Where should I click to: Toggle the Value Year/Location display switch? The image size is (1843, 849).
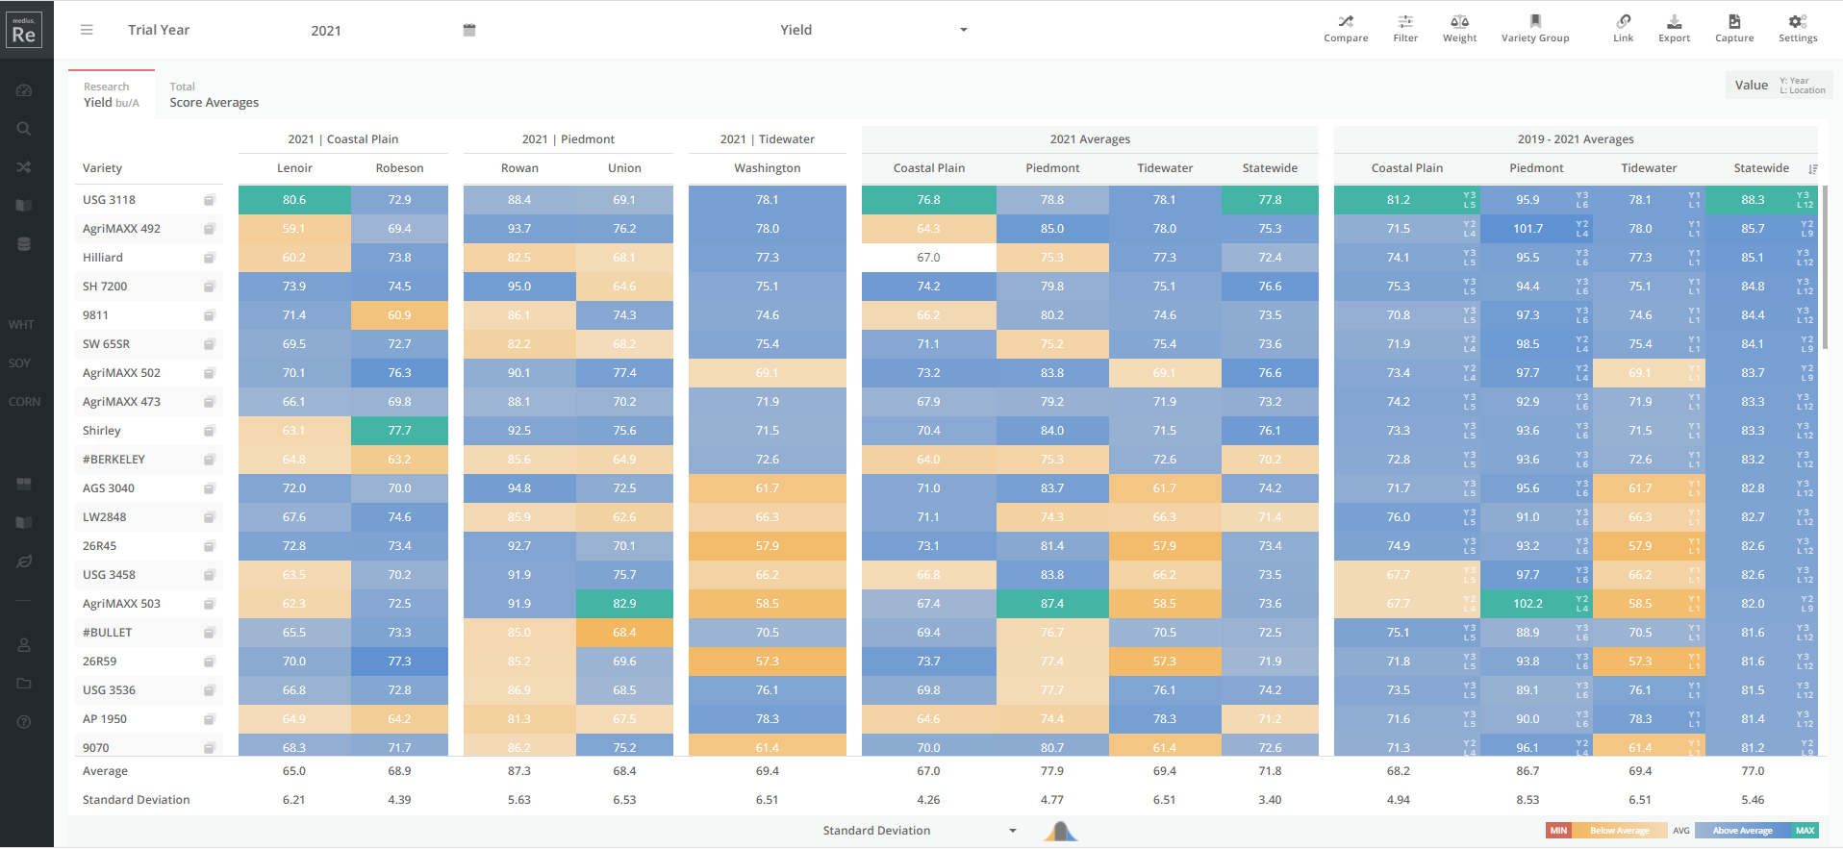pyautogui.click(x=1779, y=86)
